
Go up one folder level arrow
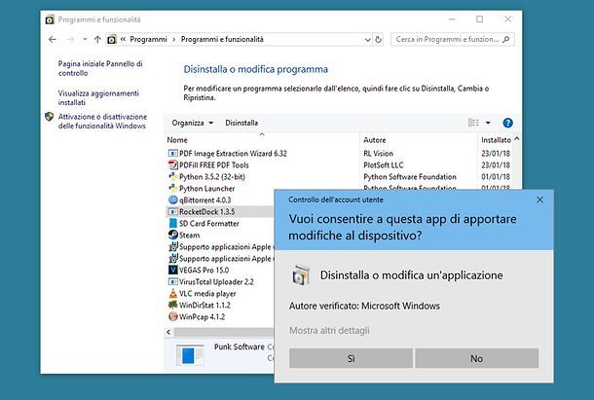point(97,39)
